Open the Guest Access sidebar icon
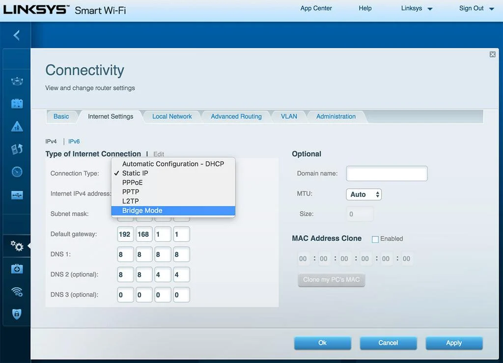The height and width of the screenshot is (363, 503). click(x=17, y=104)
